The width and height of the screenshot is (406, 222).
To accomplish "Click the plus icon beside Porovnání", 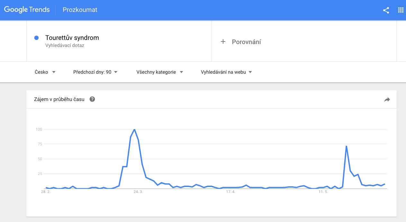I will click(223, 42).
